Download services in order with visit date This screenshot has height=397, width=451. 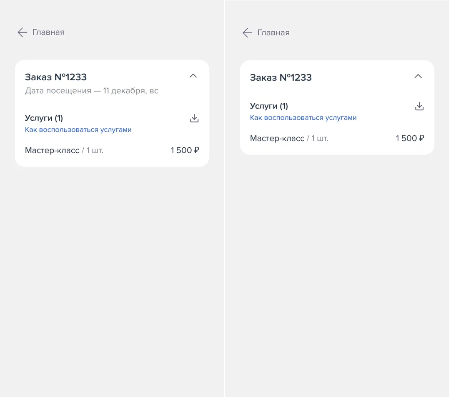pos(194,118)
